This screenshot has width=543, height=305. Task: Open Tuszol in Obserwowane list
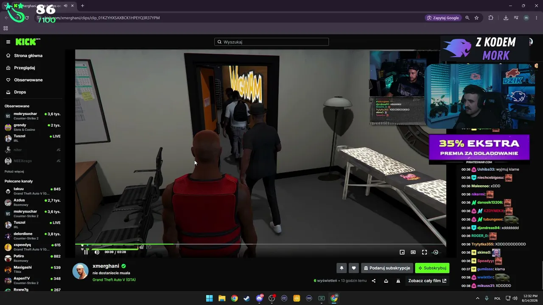pyautogui.click(x=33, y=138)
